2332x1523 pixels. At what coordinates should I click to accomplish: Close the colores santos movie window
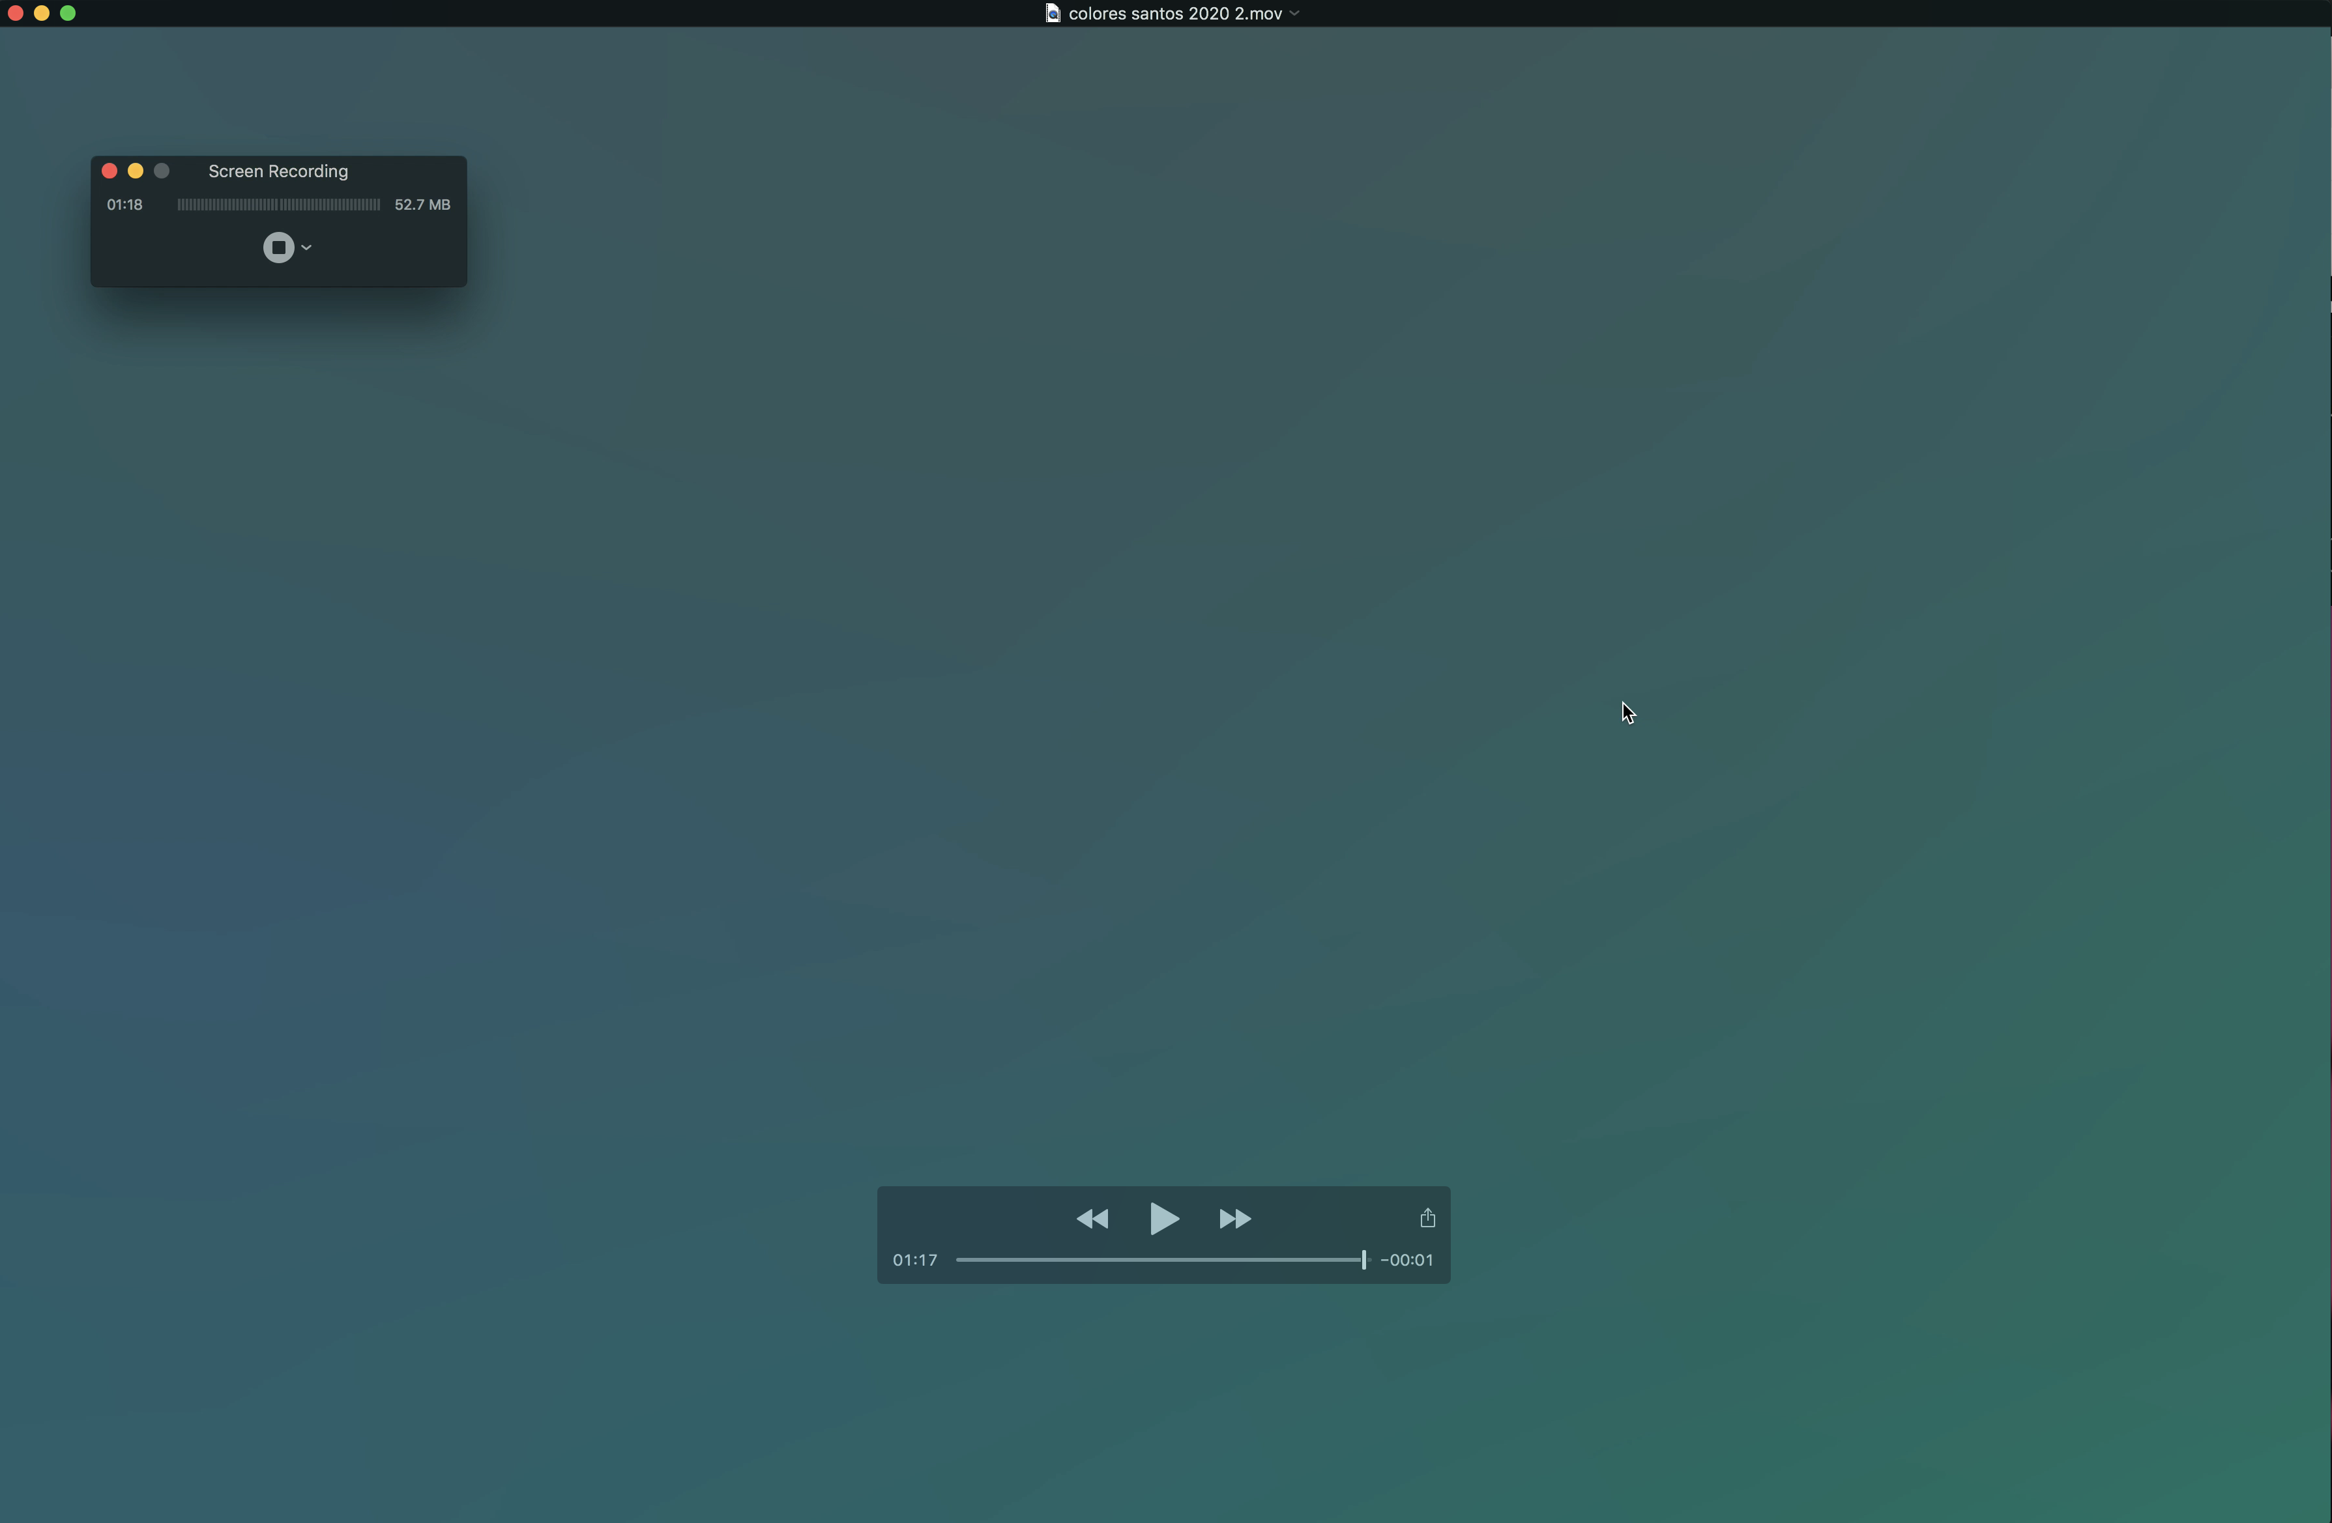pyautogui.click(x=16, y=14)
